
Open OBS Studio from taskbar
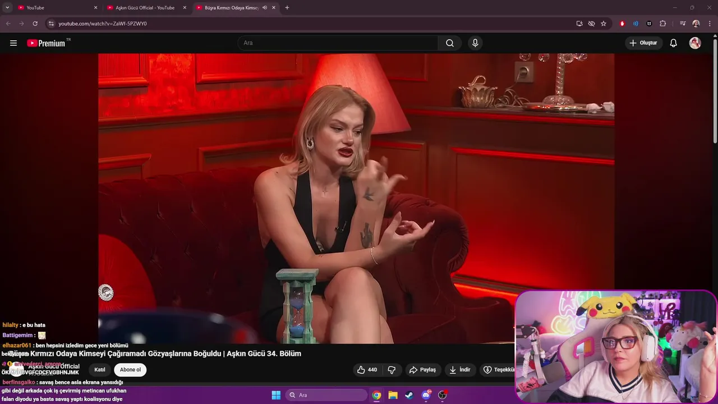click(442, 395)
